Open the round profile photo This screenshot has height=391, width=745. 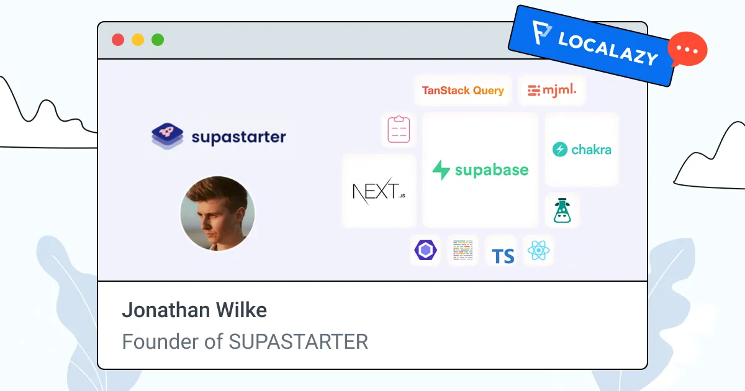click(217, 213)
